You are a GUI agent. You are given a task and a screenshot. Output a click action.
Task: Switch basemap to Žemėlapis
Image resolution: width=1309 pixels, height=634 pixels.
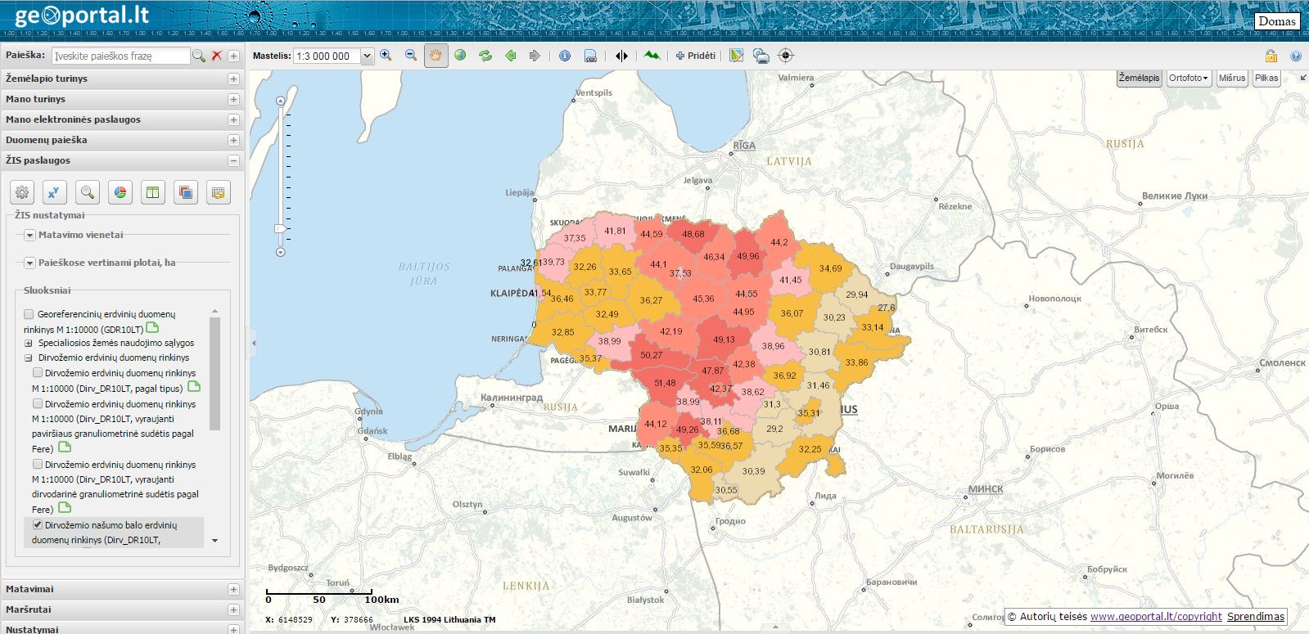1140,79
